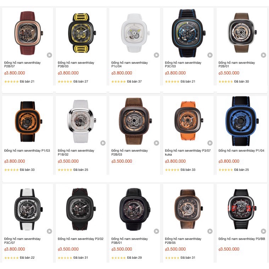Play video on the P3/07 kuka card
269x269 pixels.
210,143
